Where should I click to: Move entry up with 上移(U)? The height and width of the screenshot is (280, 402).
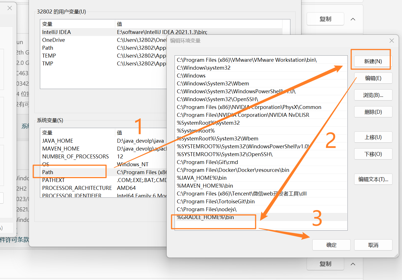point(373,137)
